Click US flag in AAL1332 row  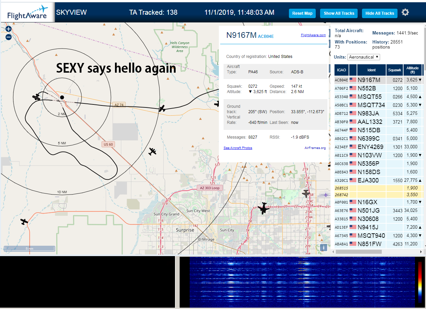coord(353,122)
